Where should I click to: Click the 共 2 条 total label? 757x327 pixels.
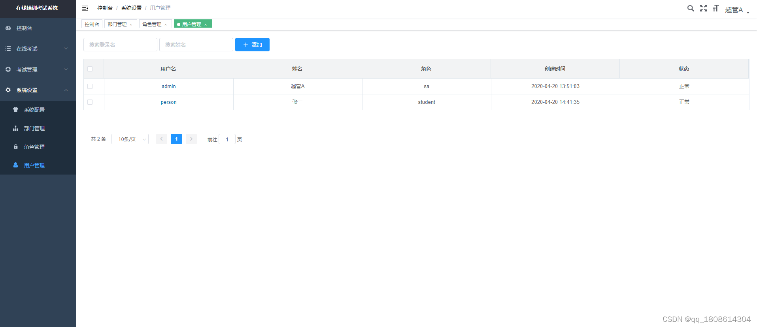point(98,139)
